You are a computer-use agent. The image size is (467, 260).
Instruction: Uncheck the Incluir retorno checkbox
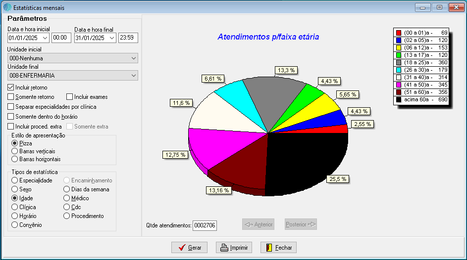click(x=11, y=87)
